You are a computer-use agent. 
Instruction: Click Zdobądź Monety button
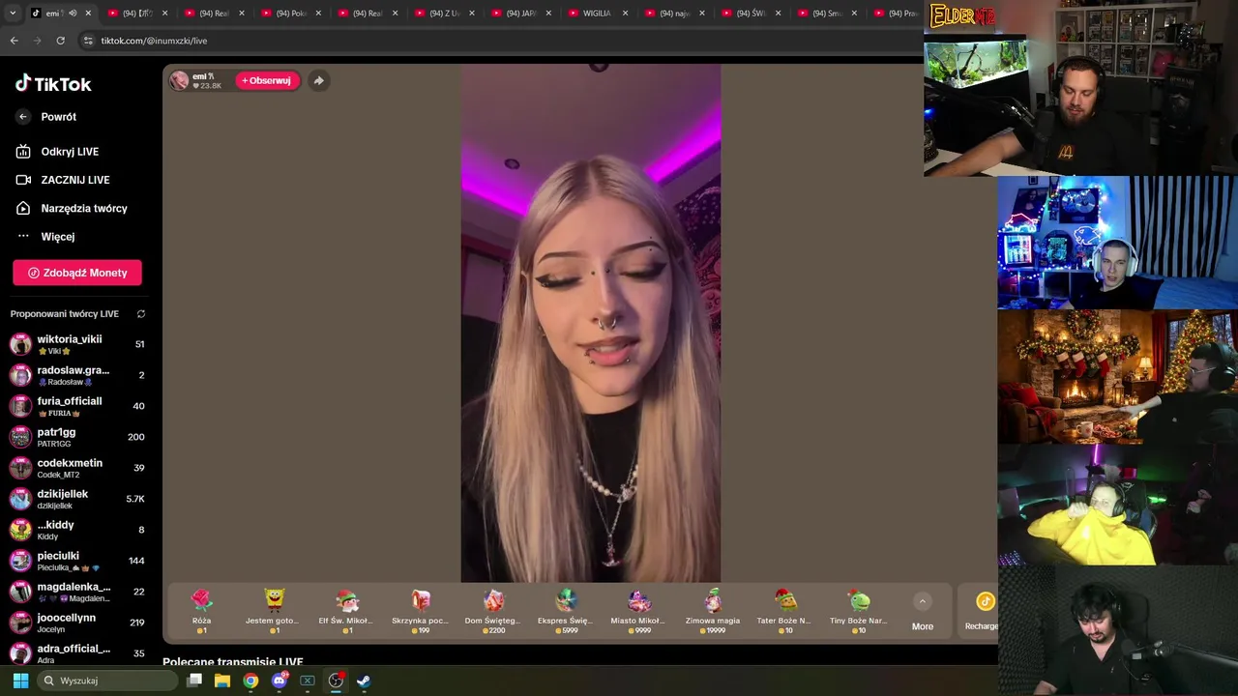pos(77,273)
